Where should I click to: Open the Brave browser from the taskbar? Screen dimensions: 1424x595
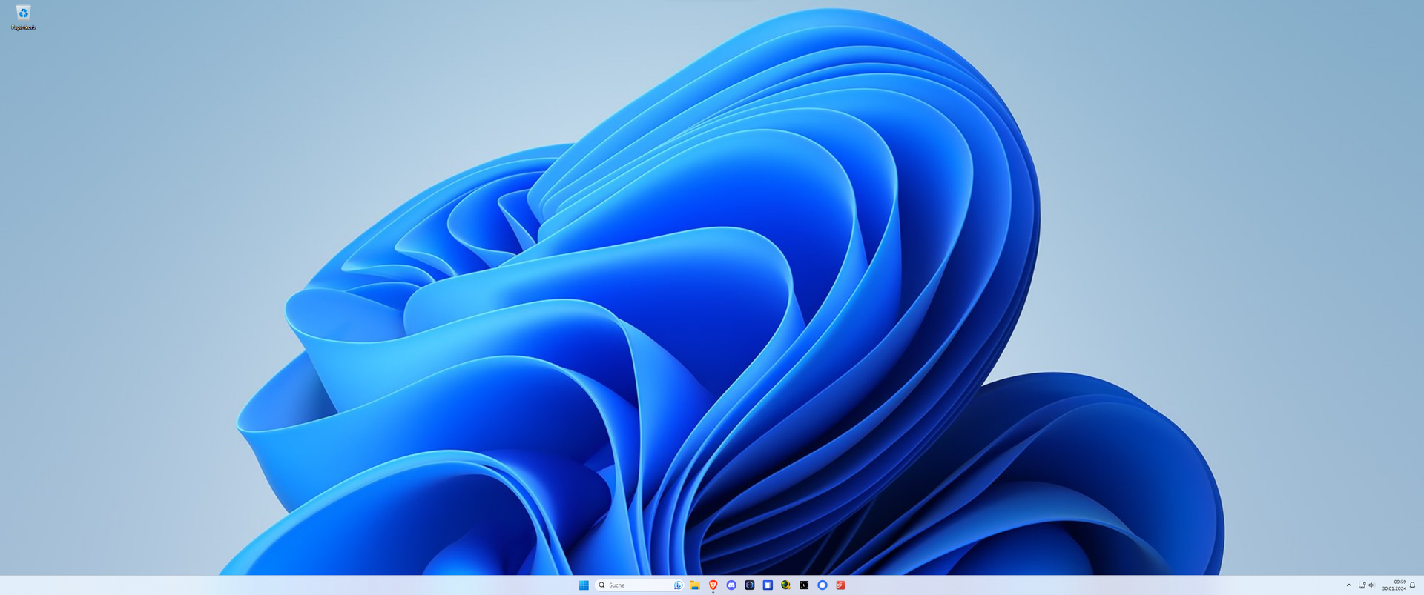(713, 585)
